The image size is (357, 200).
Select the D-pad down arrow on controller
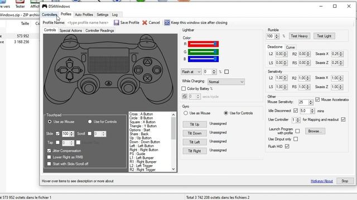[x=69, y=77]
